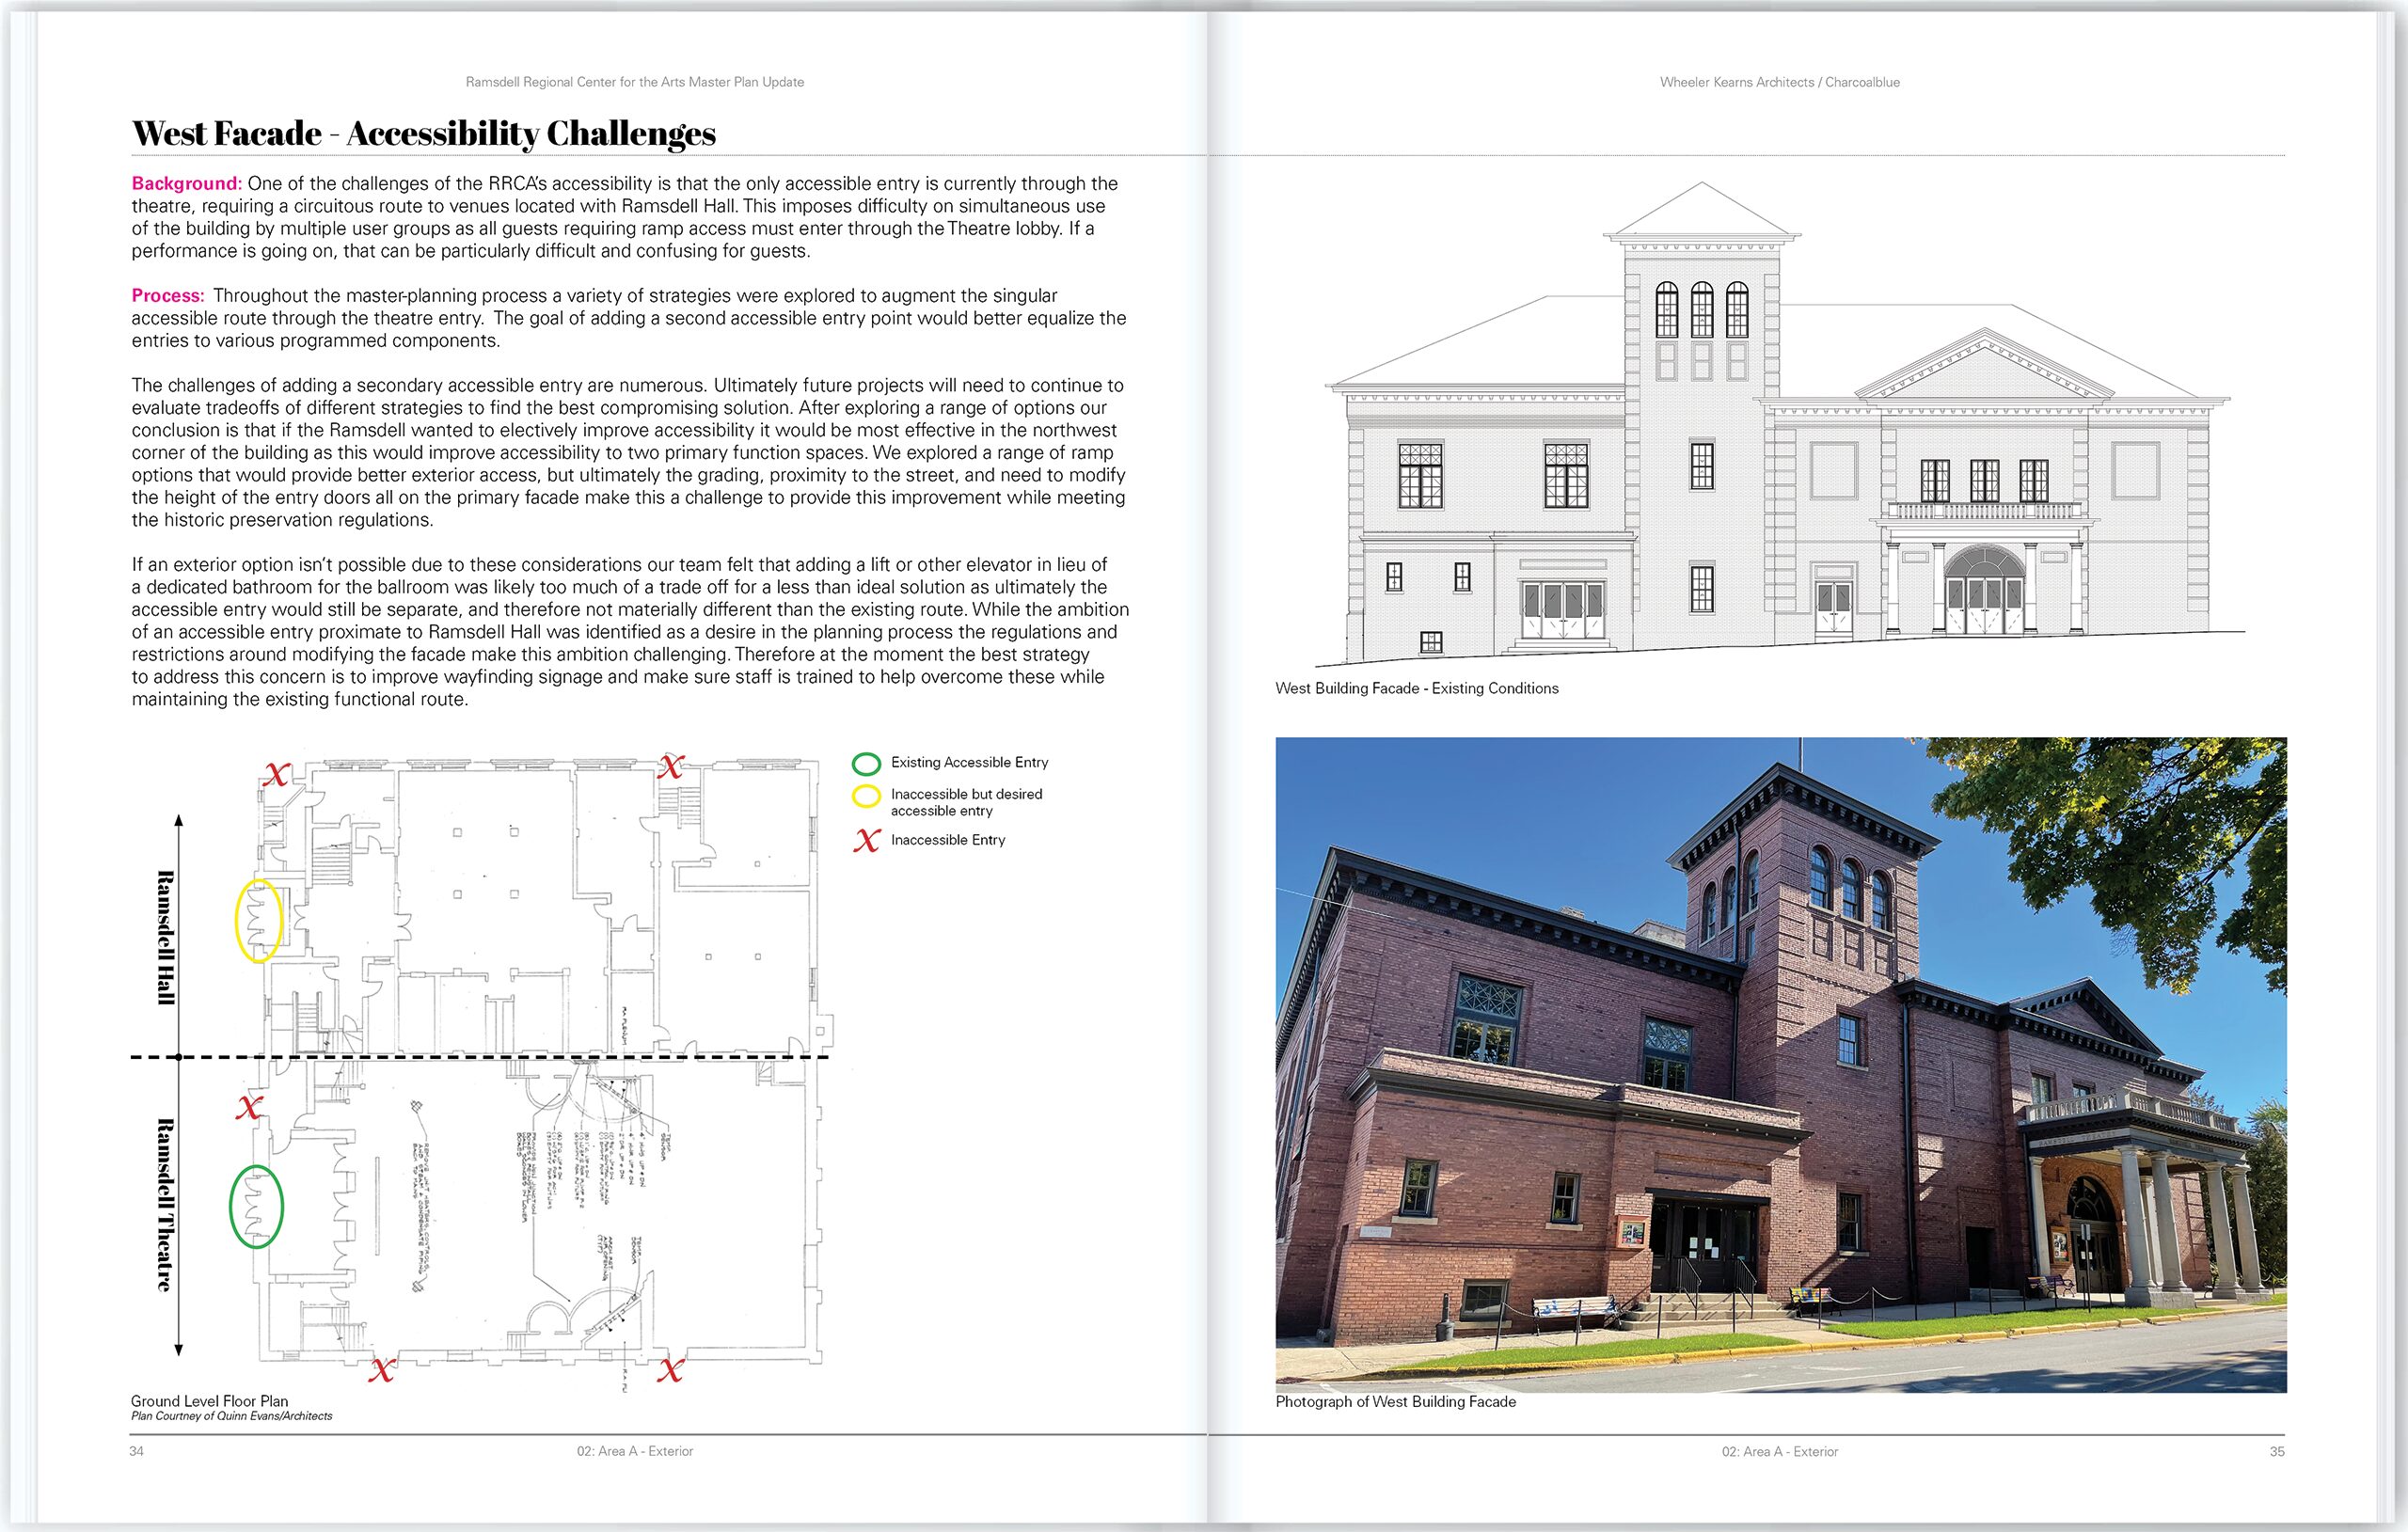
Task: Click the green oval on Ramsdell Theatre entry
Action: pyautogui.click(x=256, y=1207)
